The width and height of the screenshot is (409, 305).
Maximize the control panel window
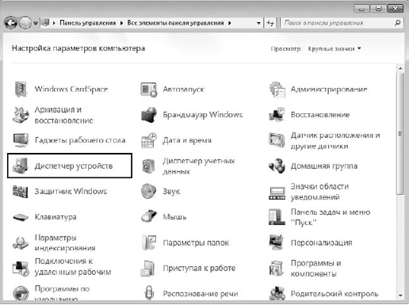point(378,9)
